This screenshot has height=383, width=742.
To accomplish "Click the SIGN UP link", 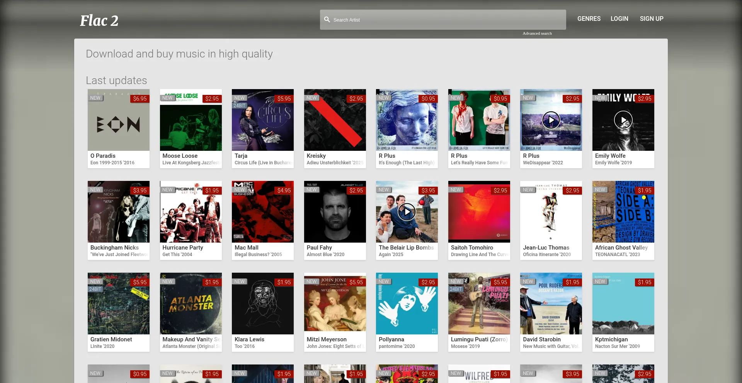I will click(651, 19).
